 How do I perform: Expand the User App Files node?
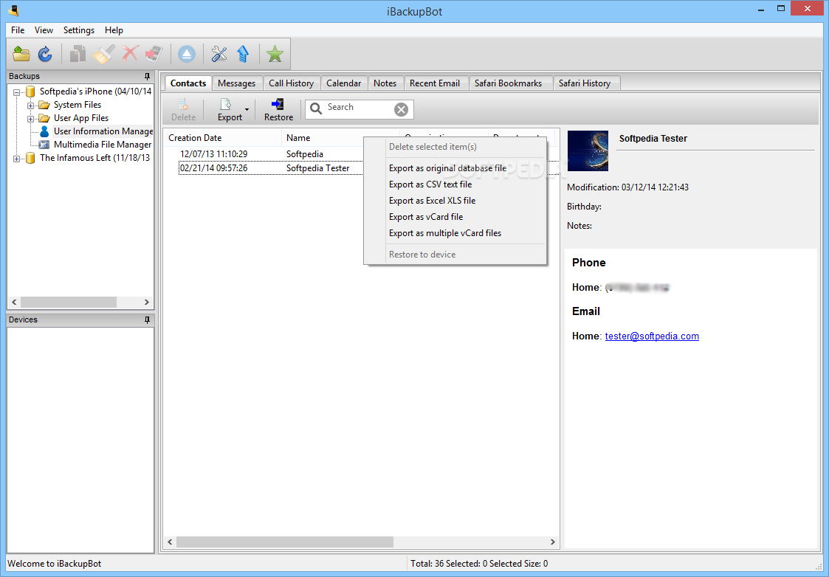(31, 119)
